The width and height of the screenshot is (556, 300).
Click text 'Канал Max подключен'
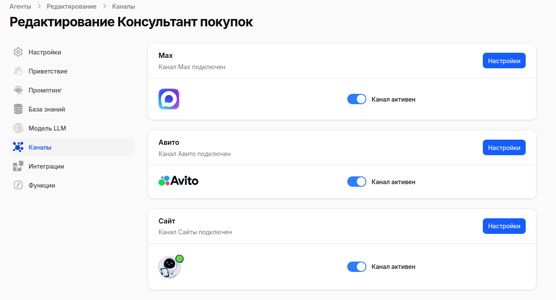(x=192, y=67)
